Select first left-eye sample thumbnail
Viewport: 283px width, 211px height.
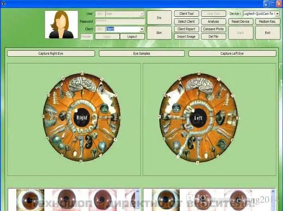point(168,199)
